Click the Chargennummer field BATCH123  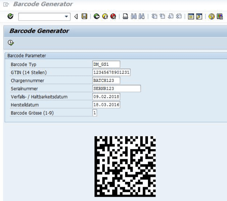pos(106,81)
